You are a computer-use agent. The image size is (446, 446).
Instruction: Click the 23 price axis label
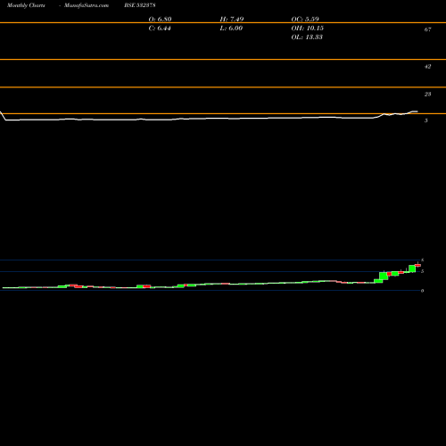(427, 95)
